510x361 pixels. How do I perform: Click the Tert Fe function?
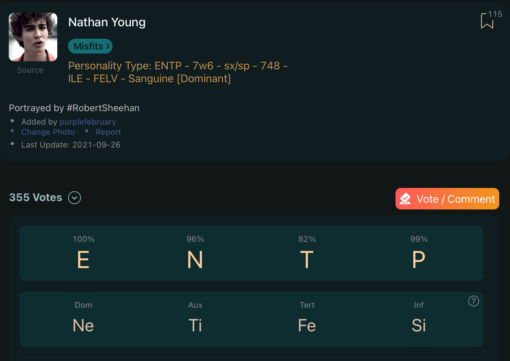click(x=307, y=318)
